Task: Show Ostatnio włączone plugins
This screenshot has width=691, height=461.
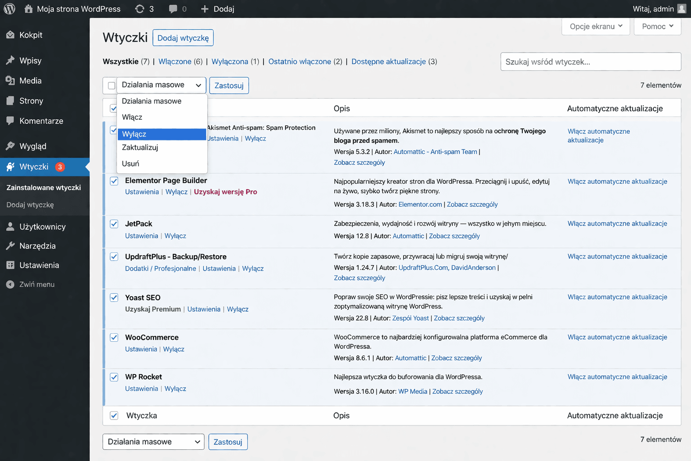Action: (x=300, y=62)
